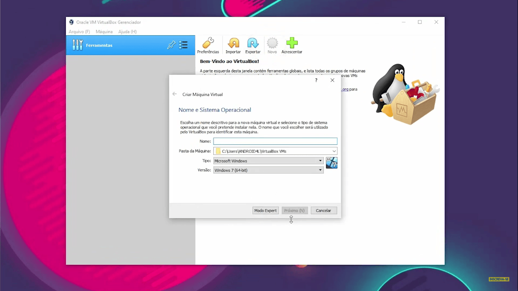The image size is (518, 291).
Task: Open the .org link in welcome text
Action: tap(345, 89)
